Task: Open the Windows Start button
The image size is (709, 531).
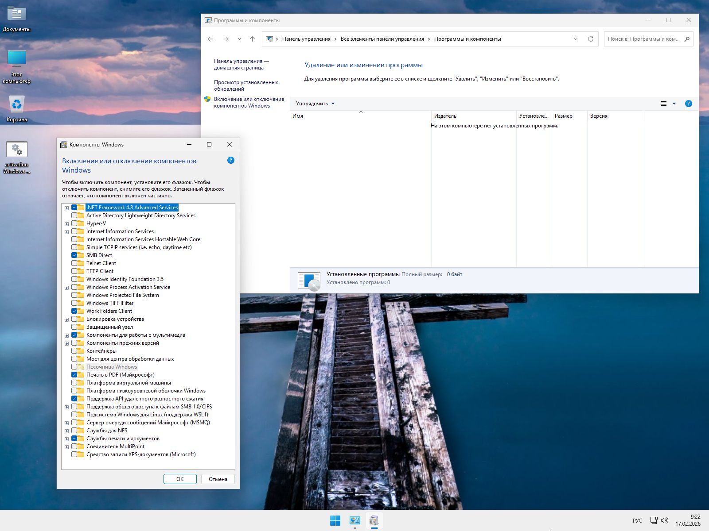Action: tap(335, 520)
